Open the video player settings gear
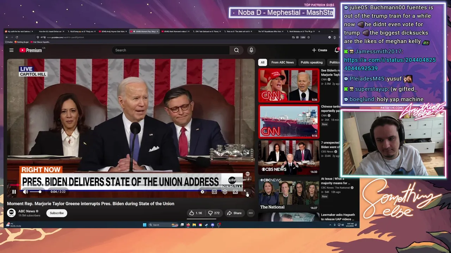The width and height of the screenshot is (451, 253). [x=225, y=192]
